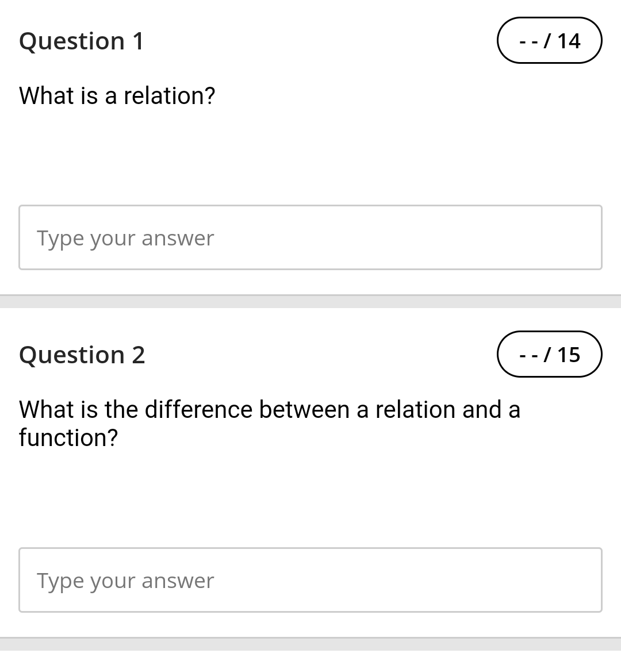Click the gray divider below Question 2
Viewport: 621px width, 657px height.
(310, 644)
